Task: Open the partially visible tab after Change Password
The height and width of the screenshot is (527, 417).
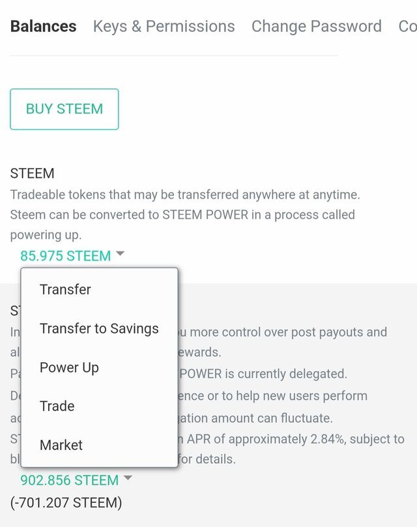Action: [407, 27]
